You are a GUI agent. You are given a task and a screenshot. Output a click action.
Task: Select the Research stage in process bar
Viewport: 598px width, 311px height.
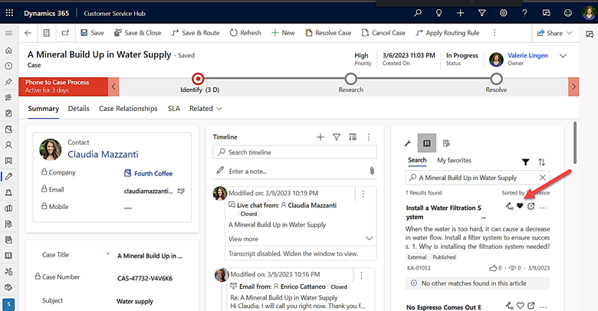tap(350, 78)
